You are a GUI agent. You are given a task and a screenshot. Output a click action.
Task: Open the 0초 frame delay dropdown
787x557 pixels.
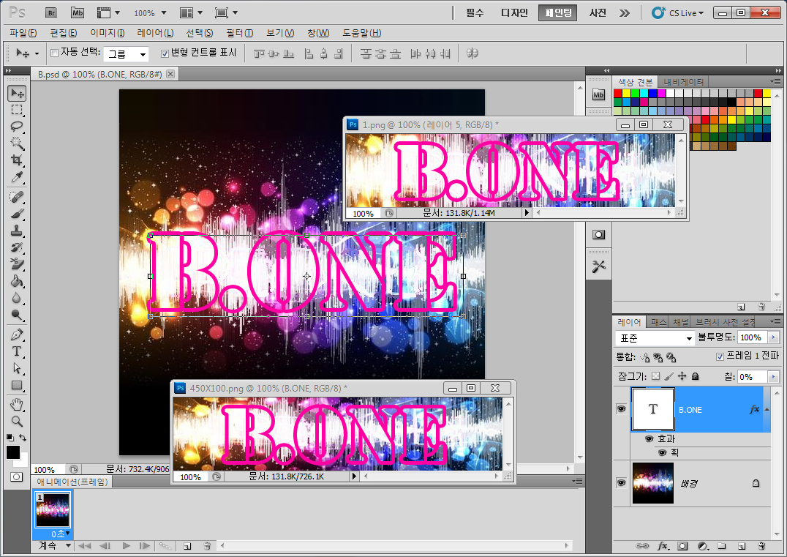tap(61, 534)
